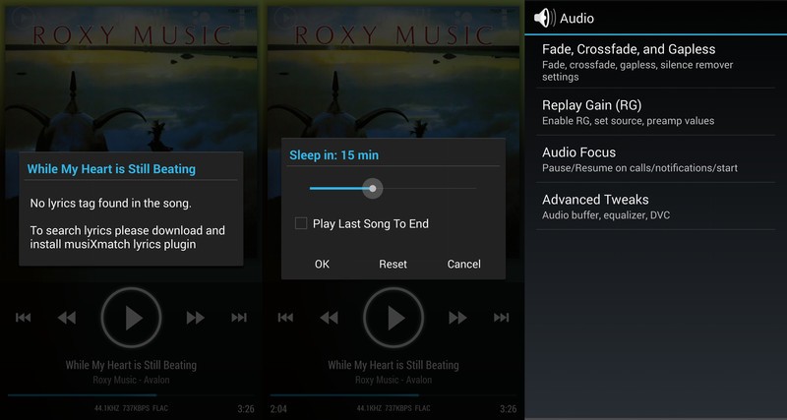This screenshot has height=420, width=787.
Task: Fast forward in the left player screen
Action: point(195,318)
